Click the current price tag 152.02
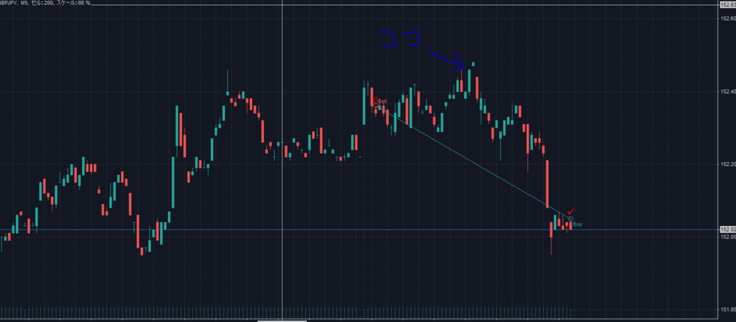This screenshot has height=322, width=736. pyautogui.click(x=727, y=230)
